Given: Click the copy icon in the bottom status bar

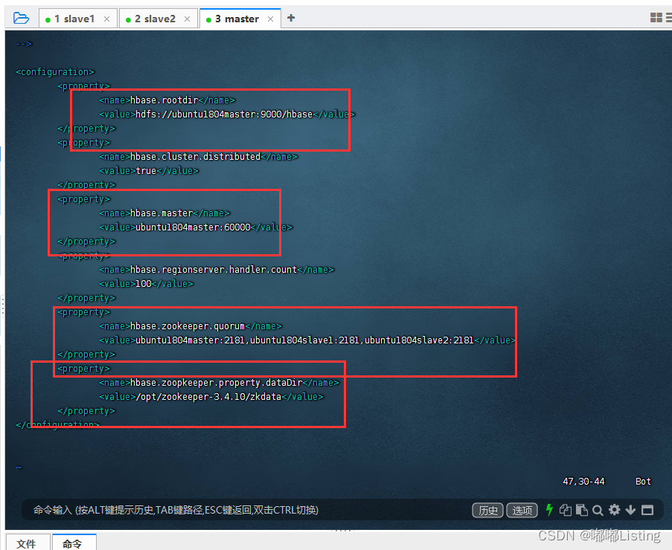Looking at the screenshot, I should pyautogui.click(x=566, y=510).
